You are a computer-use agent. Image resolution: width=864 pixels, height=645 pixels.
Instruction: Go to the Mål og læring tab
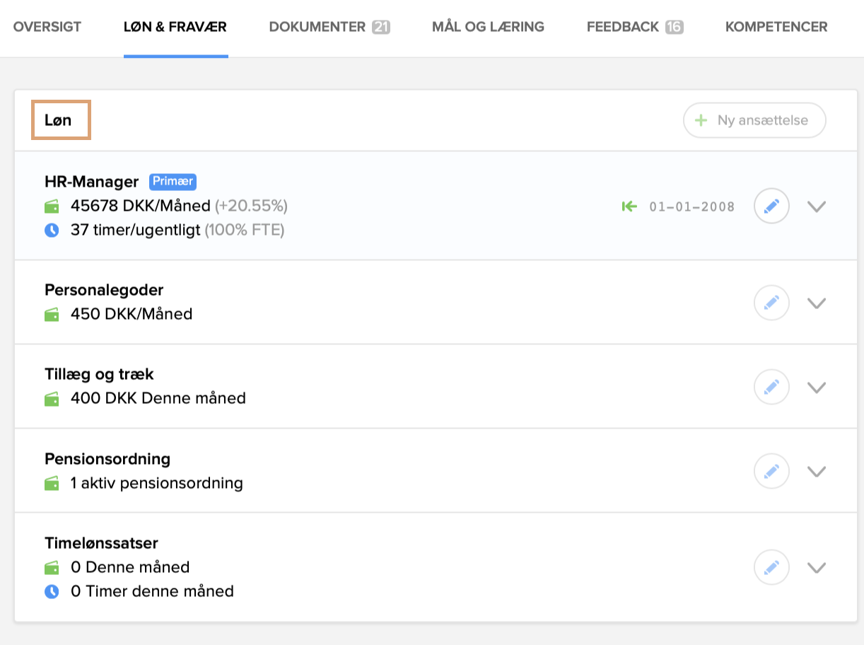488,28
